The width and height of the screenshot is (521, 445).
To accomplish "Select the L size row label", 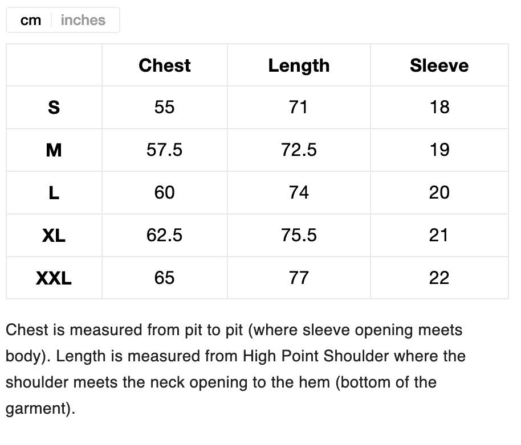I will 54,192.
